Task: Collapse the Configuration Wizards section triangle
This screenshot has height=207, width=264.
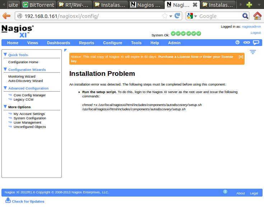Action: 5,69
